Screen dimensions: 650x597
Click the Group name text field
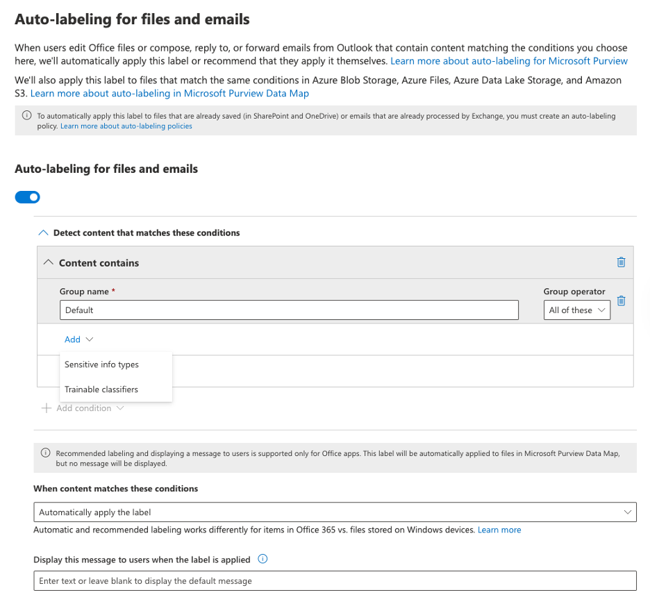pyautogui.click(x=289, y=310)
